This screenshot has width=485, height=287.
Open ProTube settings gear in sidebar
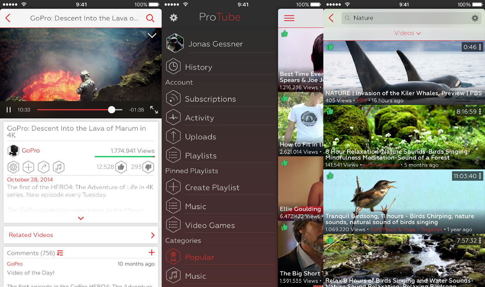tap(174, 18)
